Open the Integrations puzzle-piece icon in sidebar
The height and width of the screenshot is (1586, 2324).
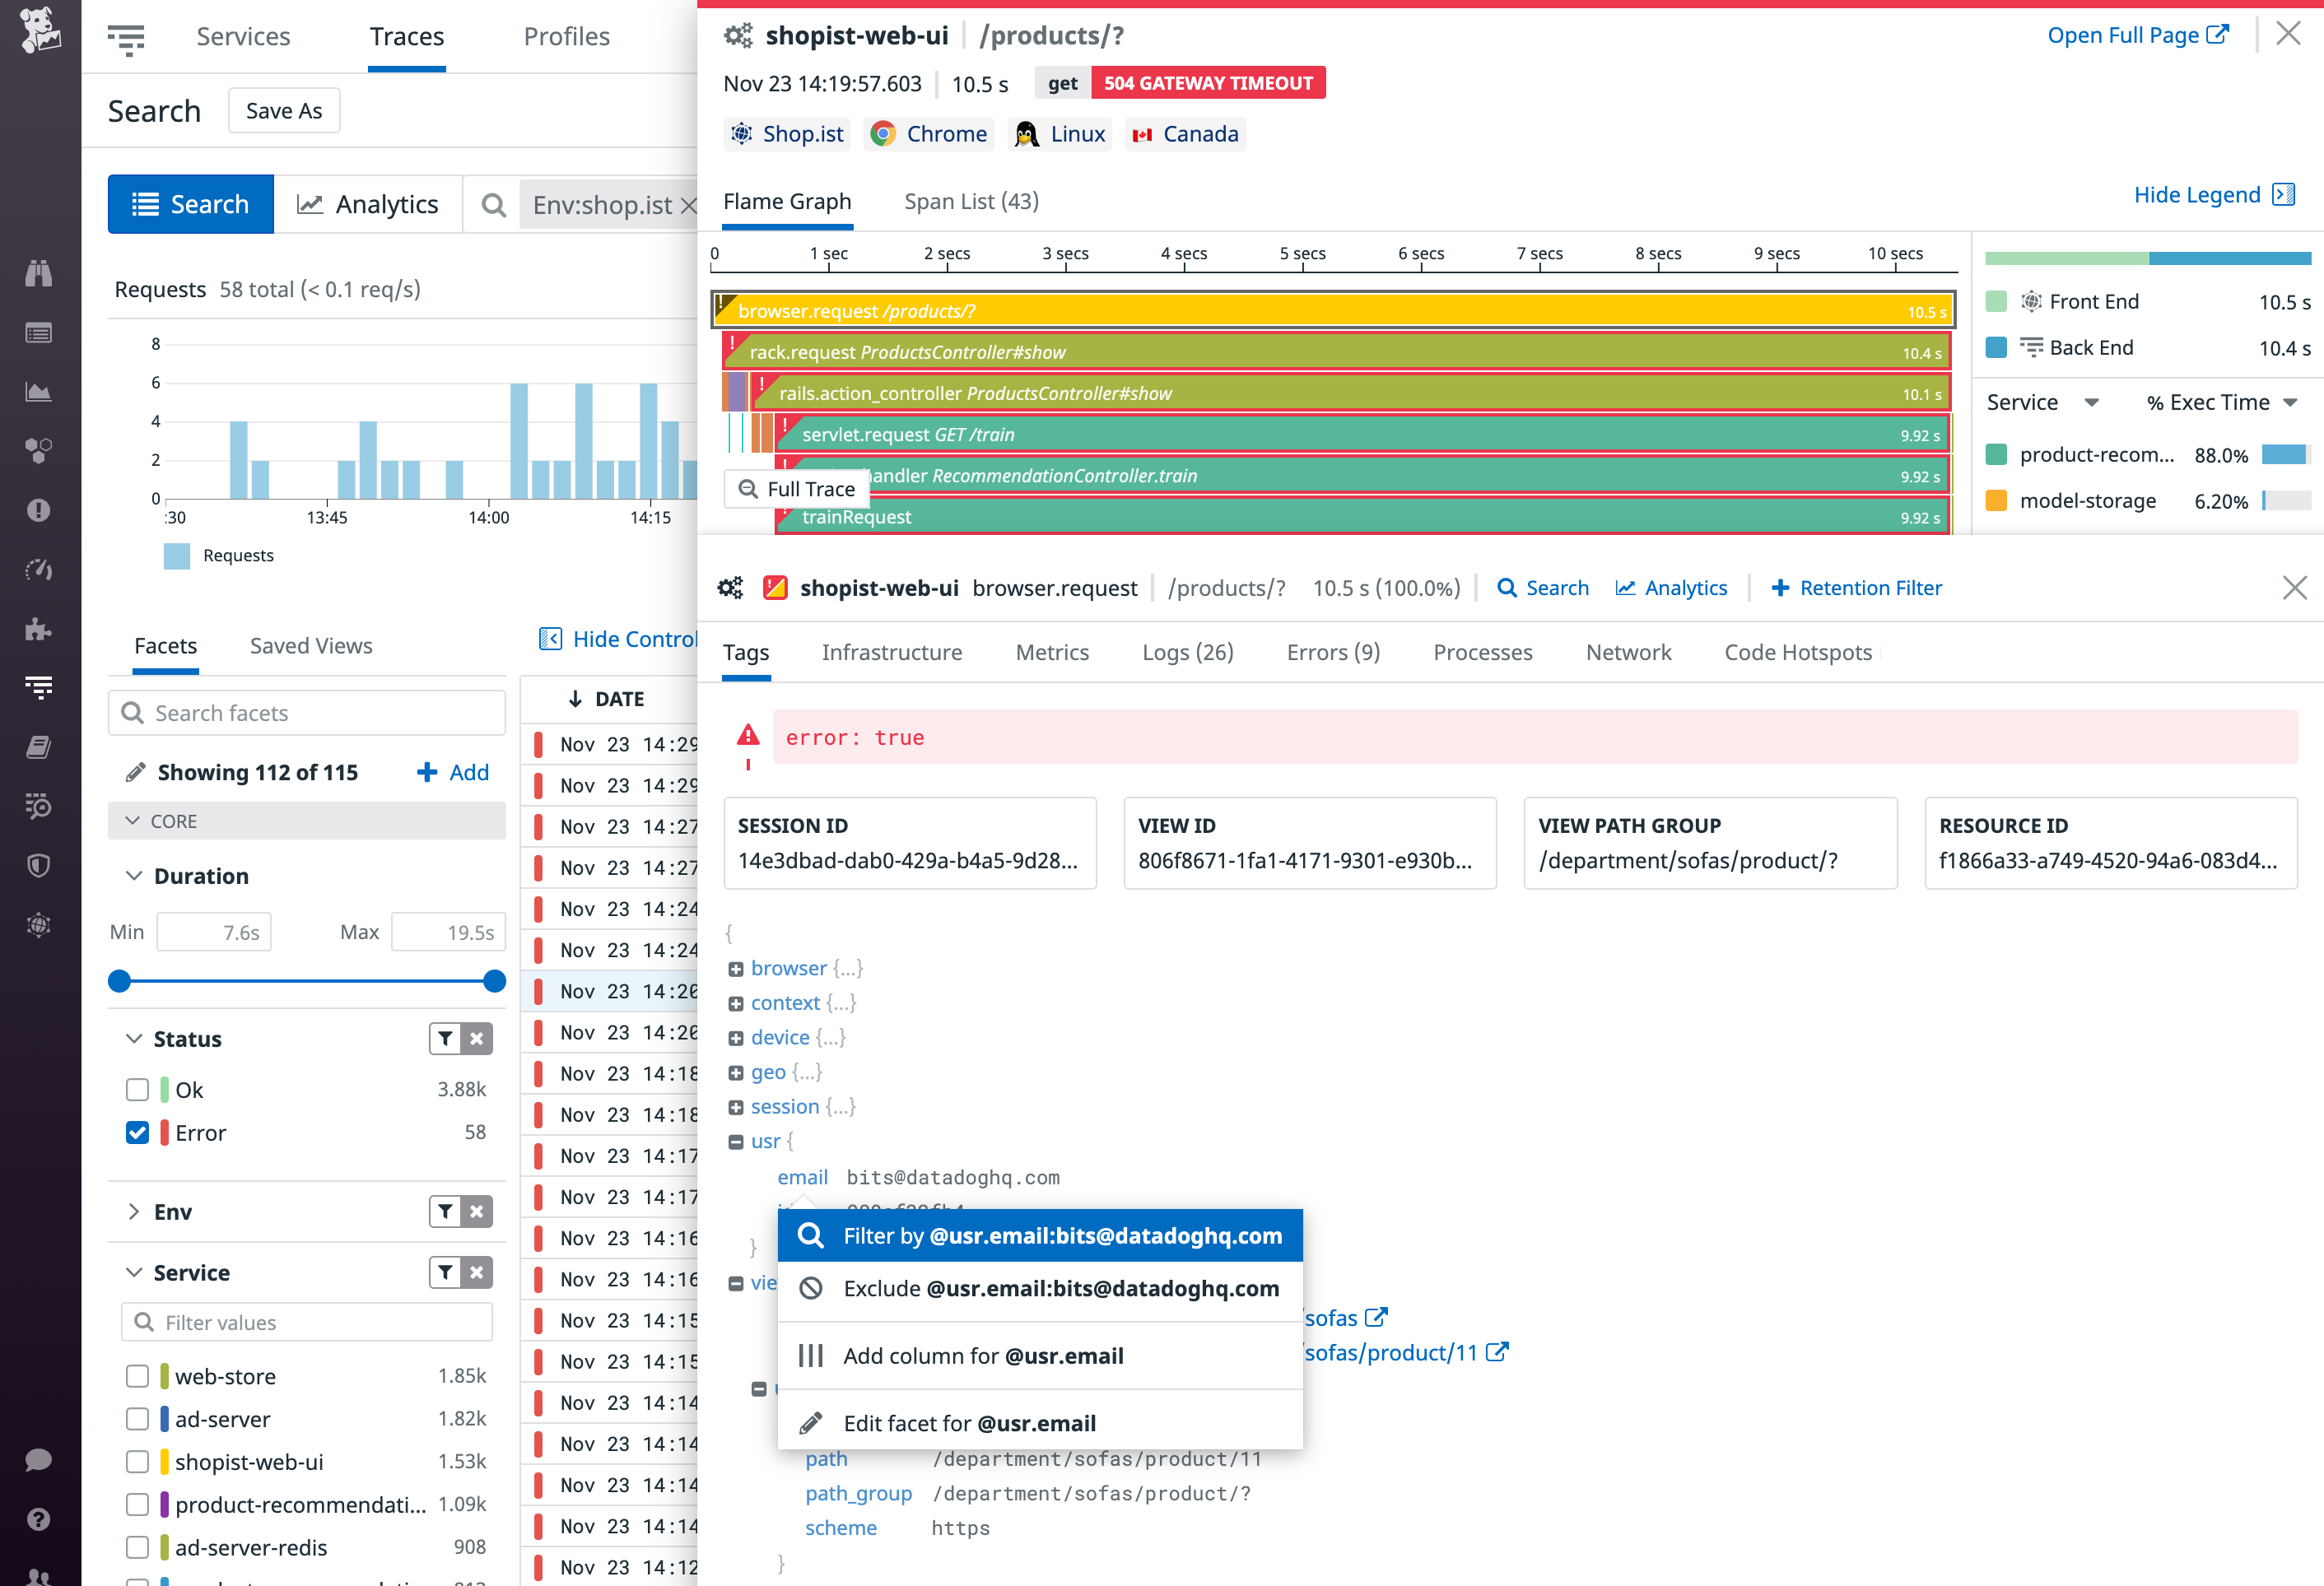(x=39, y=628)
